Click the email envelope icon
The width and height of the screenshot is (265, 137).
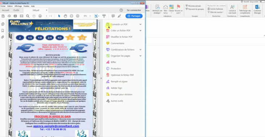click(21, 16)
